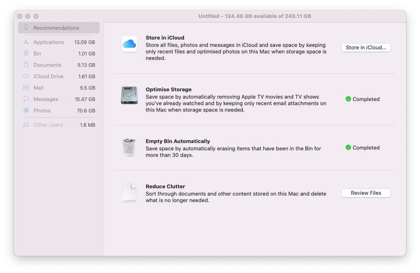Select Recommendations in the sidebar

pyautogui.click(x=59, y=28)
